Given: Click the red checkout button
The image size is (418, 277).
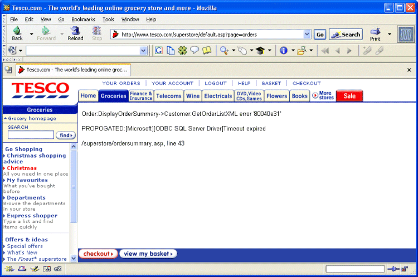Looking at the screenshot, I should pos(98,254).
